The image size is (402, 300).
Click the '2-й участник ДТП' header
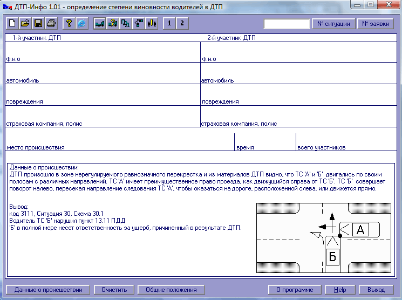(x=231, y=38)
